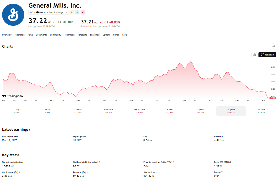279x187 pixels.
Task: Switch to the Financials tab
Action: point(19,35)
